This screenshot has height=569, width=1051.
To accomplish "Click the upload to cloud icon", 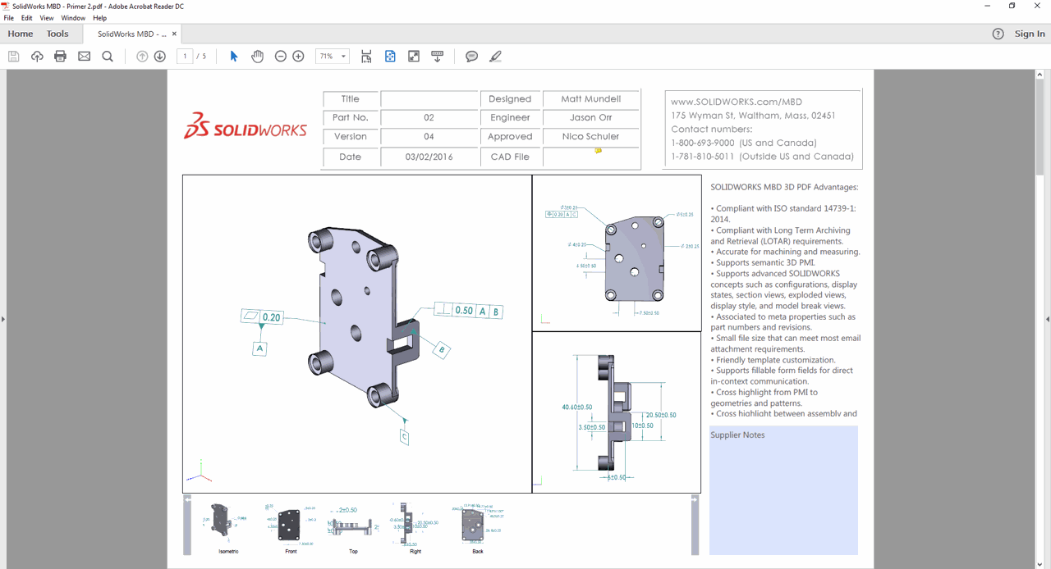I will pyautogui.click(x=37, y=57).
